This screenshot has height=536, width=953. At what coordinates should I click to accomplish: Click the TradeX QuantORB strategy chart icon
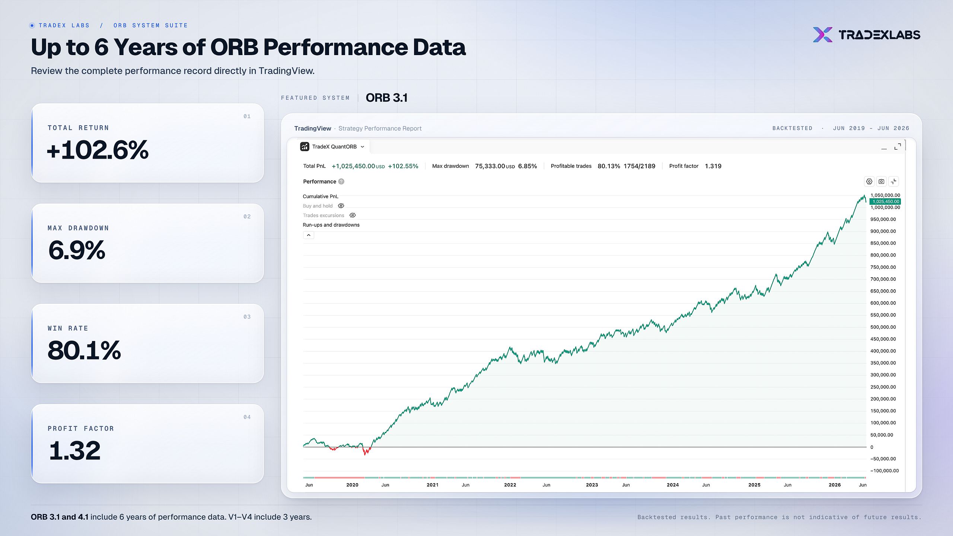[305, 147]
